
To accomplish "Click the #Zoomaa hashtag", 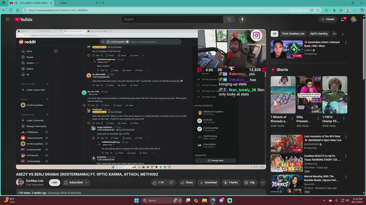I will click(x=53, y=193).
